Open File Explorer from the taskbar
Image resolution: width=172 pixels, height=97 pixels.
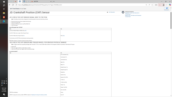[4, 13]
